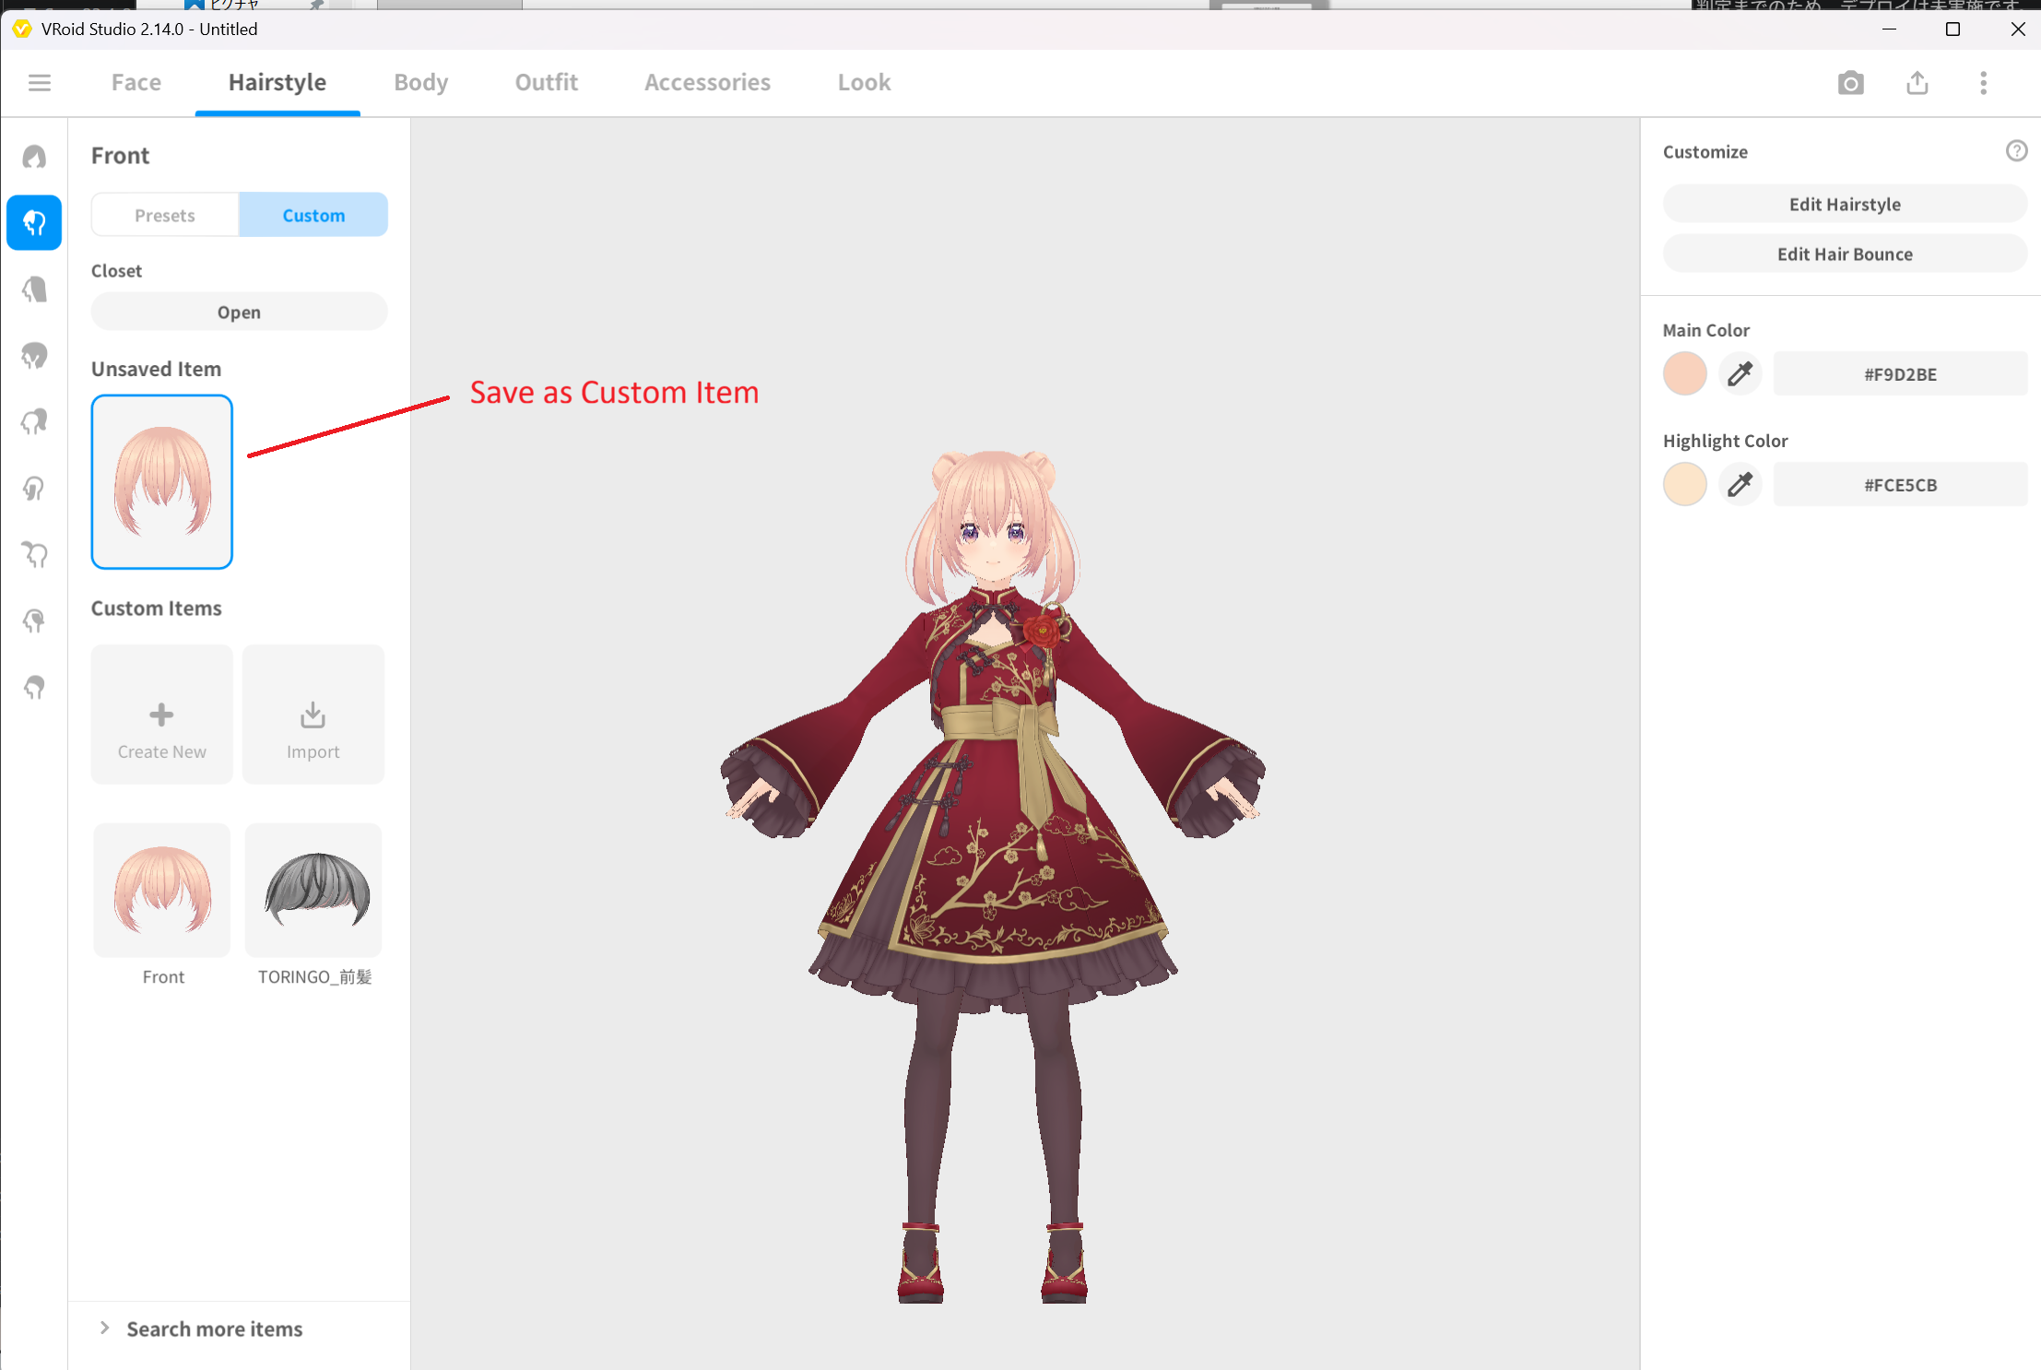2041x1370 pixels.
Task: Open the hamburger main menu
Action: coord(39,83)
